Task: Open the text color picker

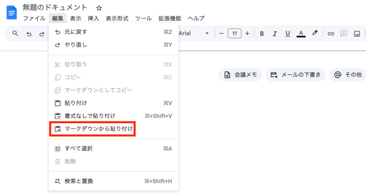Action: pos(301,34)
